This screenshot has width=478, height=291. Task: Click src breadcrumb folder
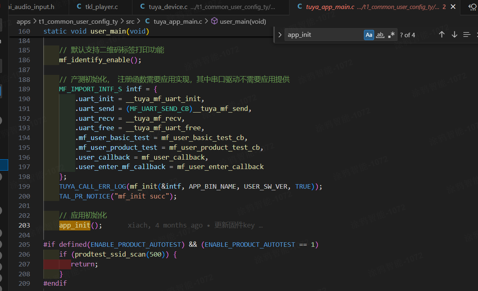pyautogui.click(x=130, y=22)
